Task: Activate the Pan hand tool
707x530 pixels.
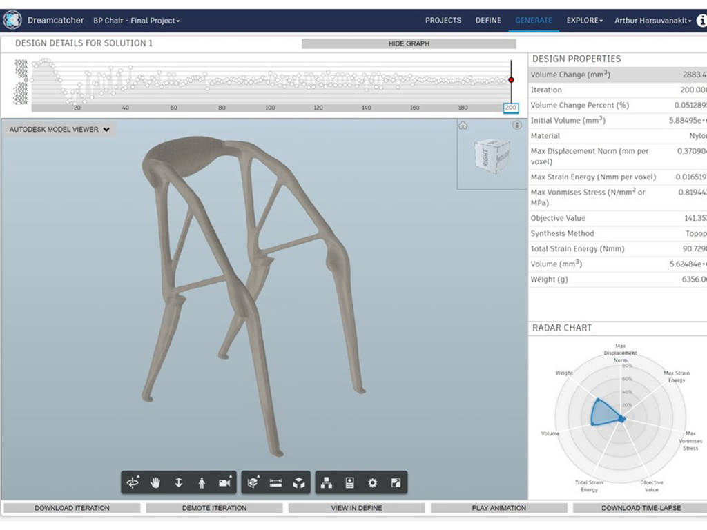Action: (x=156, y=483)
